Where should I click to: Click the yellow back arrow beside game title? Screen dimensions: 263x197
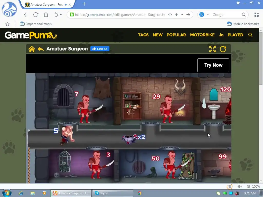click(x=41, y=49)
